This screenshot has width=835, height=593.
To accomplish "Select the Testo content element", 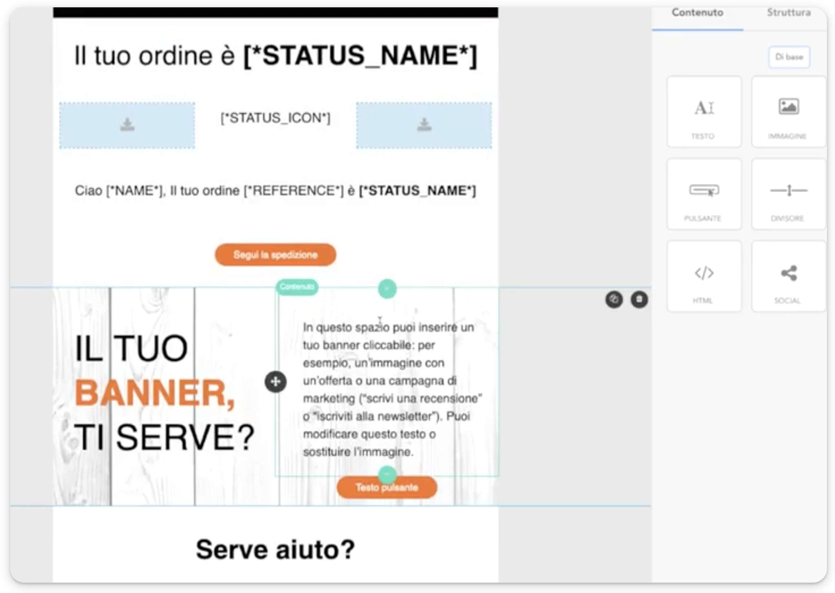I will (x=704, y=112).
